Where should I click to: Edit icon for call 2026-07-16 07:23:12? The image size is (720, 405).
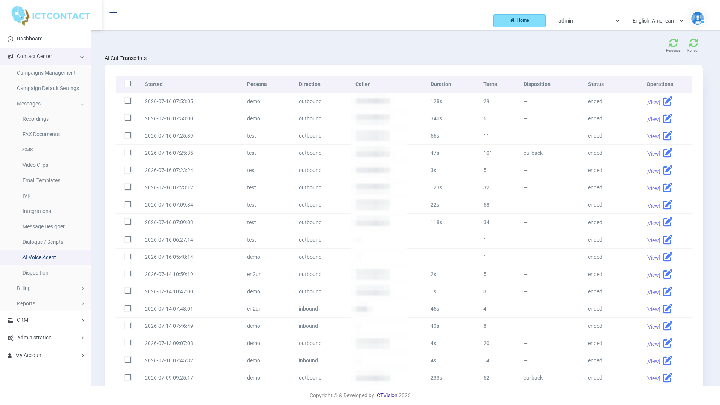point(667,187)
